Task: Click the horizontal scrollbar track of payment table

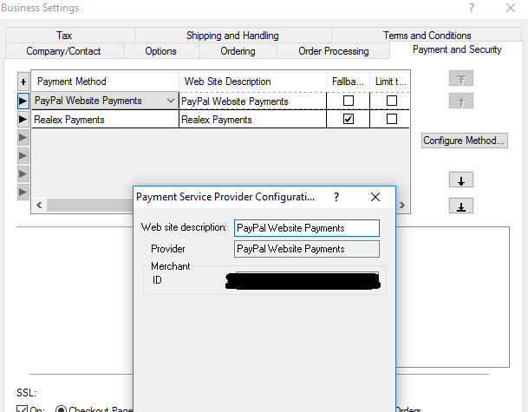Action: point(89,206)
